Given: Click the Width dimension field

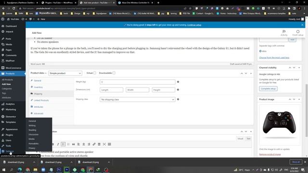Looking at the screenshot, I should coord(137,90).
